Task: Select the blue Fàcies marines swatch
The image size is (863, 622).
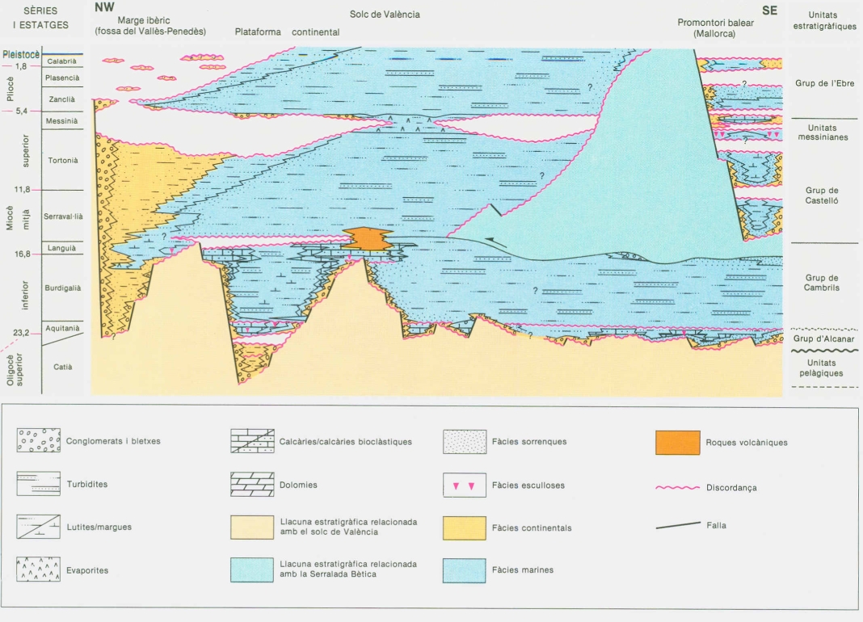Action: click(465, 569)
